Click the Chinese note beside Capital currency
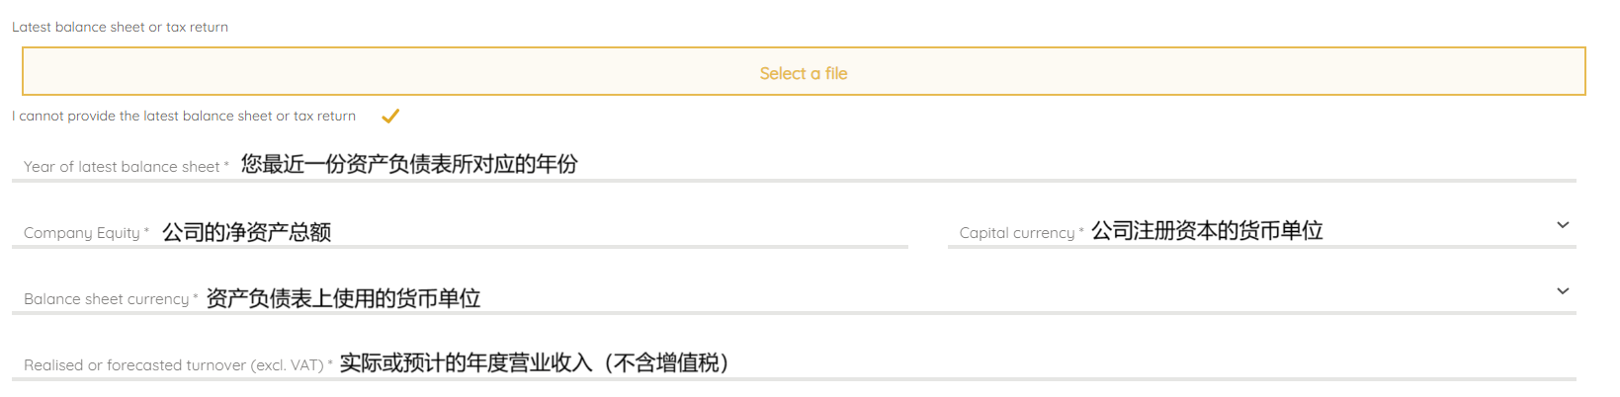 (1207, 230)
